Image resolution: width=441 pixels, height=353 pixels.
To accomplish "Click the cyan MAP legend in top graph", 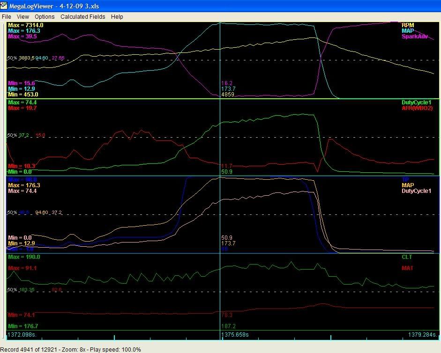I will click(408, 31).
